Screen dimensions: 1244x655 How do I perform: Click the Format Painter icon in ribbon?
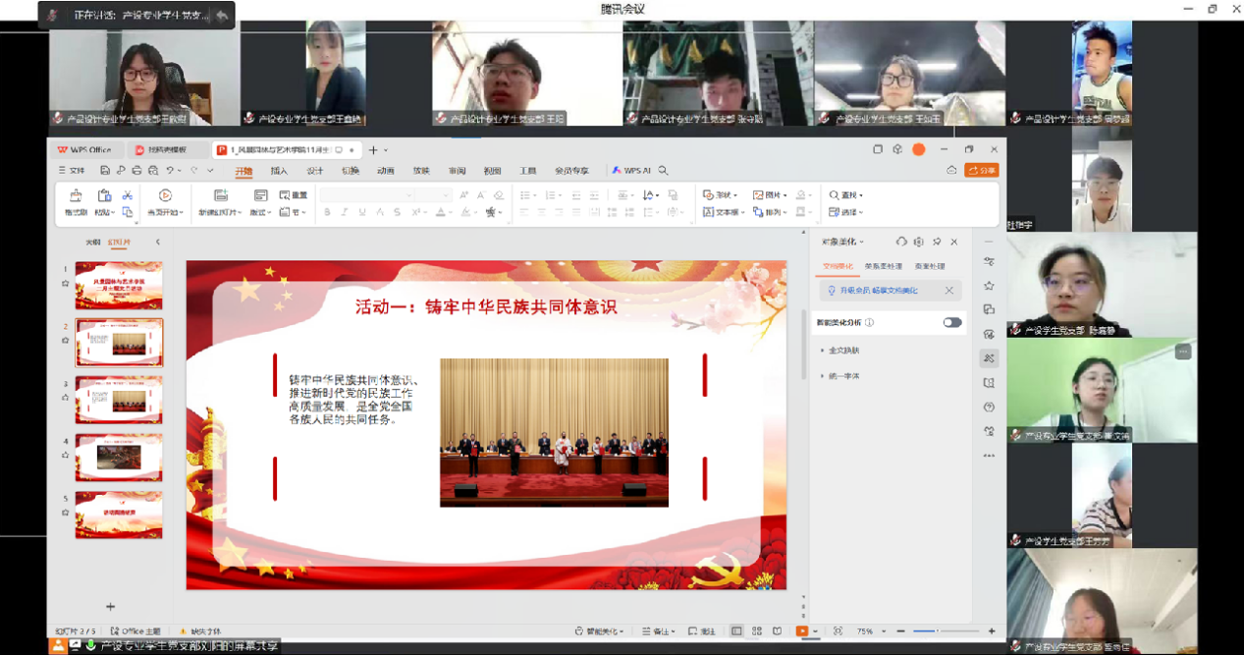[76, 196]
